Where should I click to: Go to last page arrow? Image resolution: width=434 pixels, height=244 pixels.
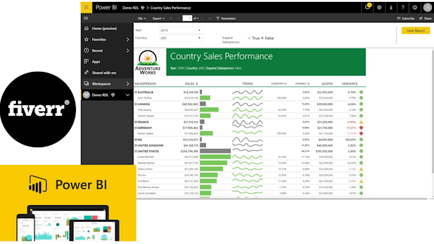point(210,18)
